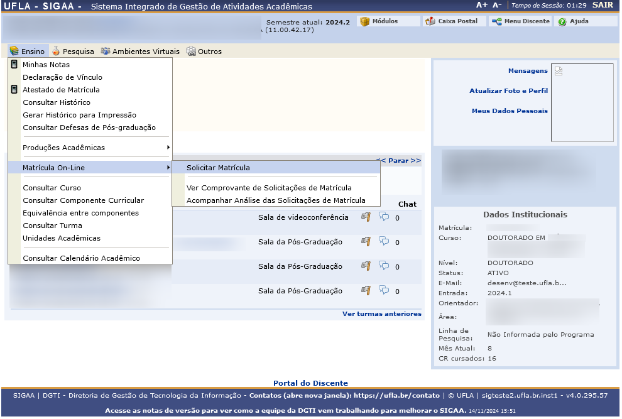Open the Módulos panel icon
The height and width of the screenshot is (419, 622).
coord(365,21)
